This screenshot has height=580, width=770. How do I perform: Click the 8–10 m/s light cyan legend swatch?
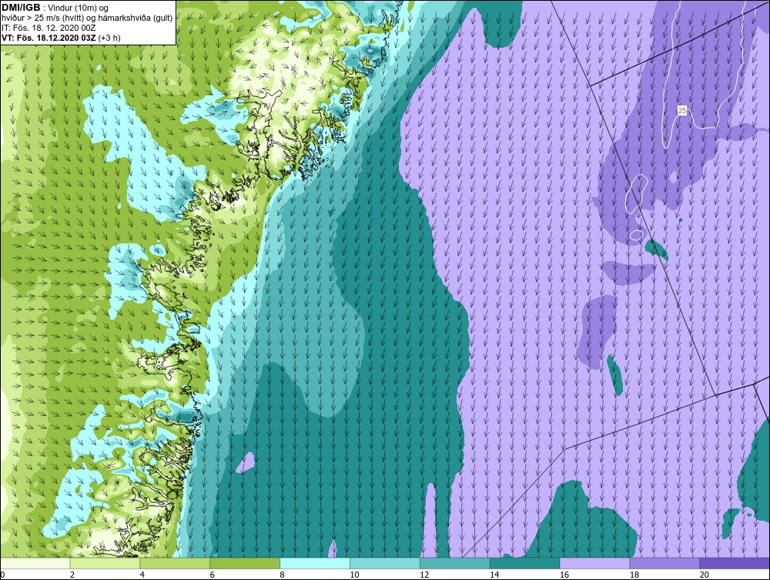(315, 563)
